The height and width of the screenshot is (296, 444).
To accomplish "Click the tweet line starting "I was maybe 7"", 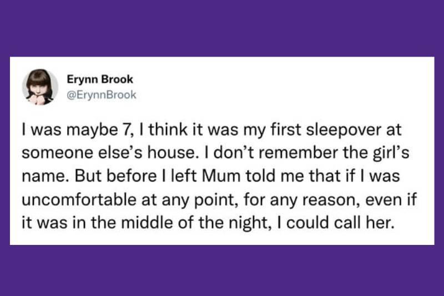I will click(x=210, y=133).
